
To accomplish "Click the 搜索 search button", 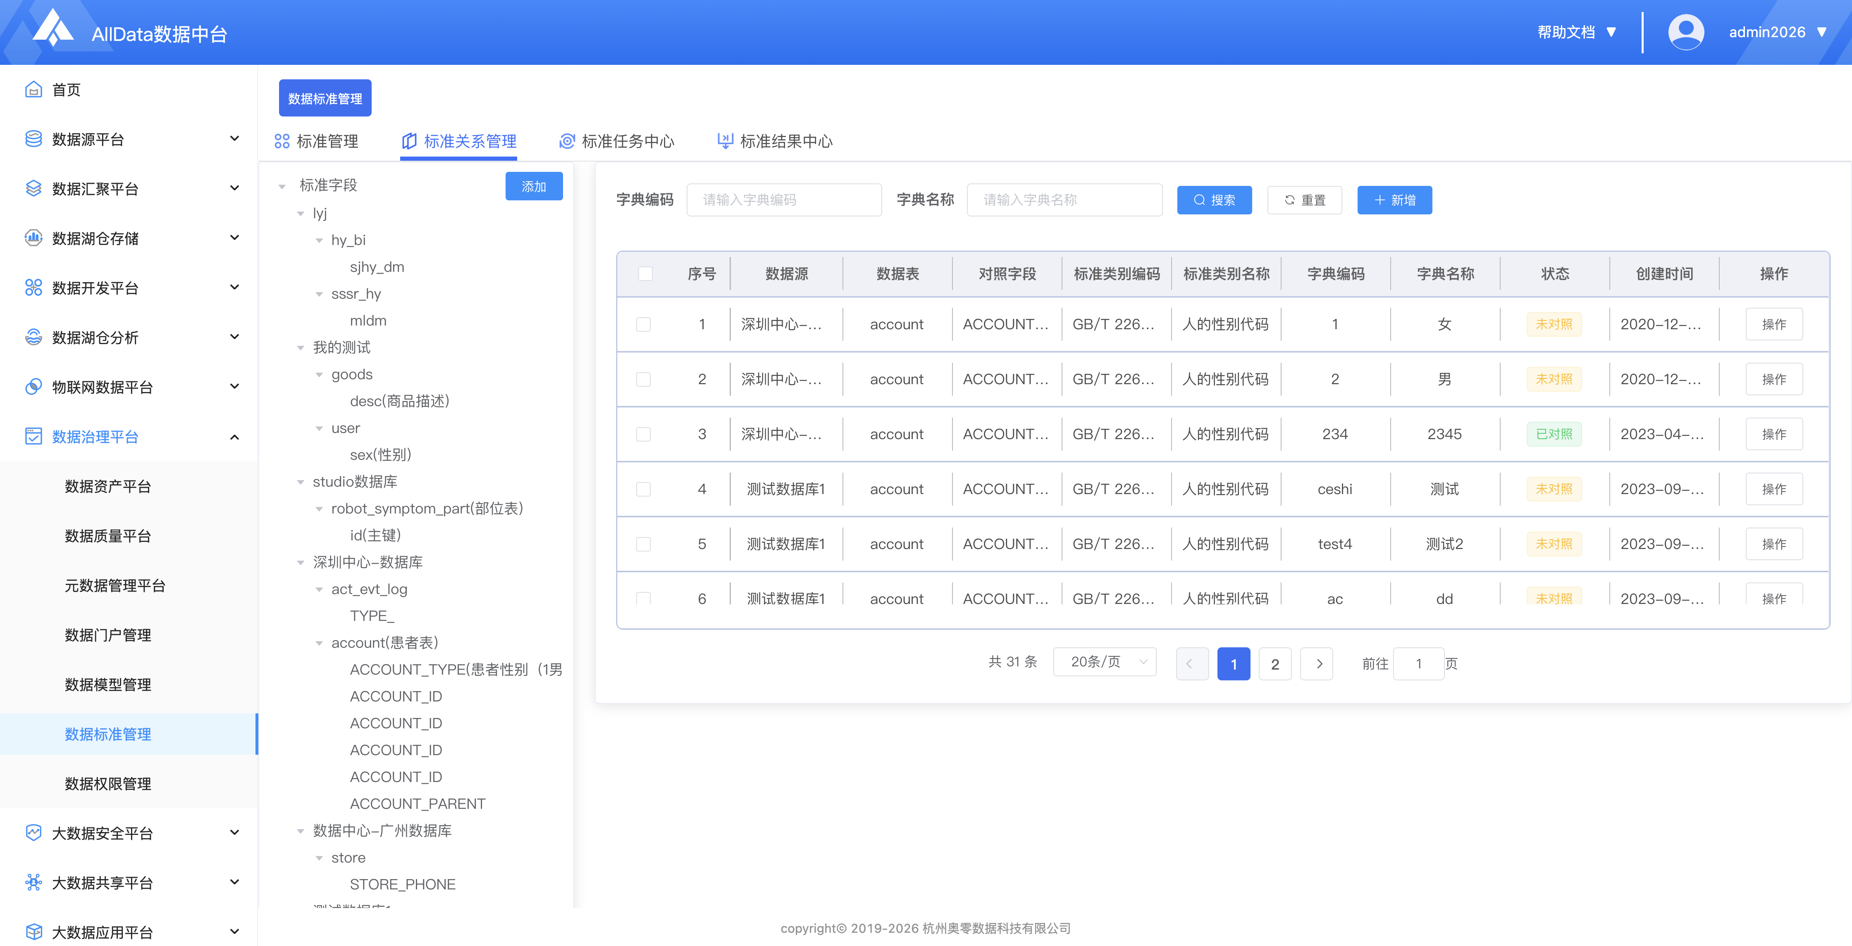I will (1214, 200).
